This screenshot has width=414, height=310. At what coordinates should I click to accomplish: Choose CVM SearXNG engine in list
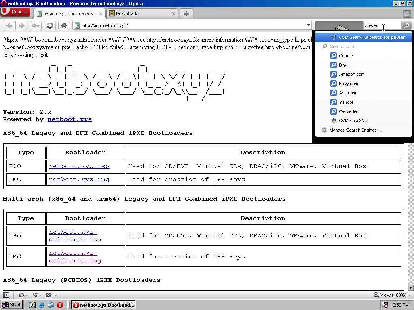click(x=363, y=121)
